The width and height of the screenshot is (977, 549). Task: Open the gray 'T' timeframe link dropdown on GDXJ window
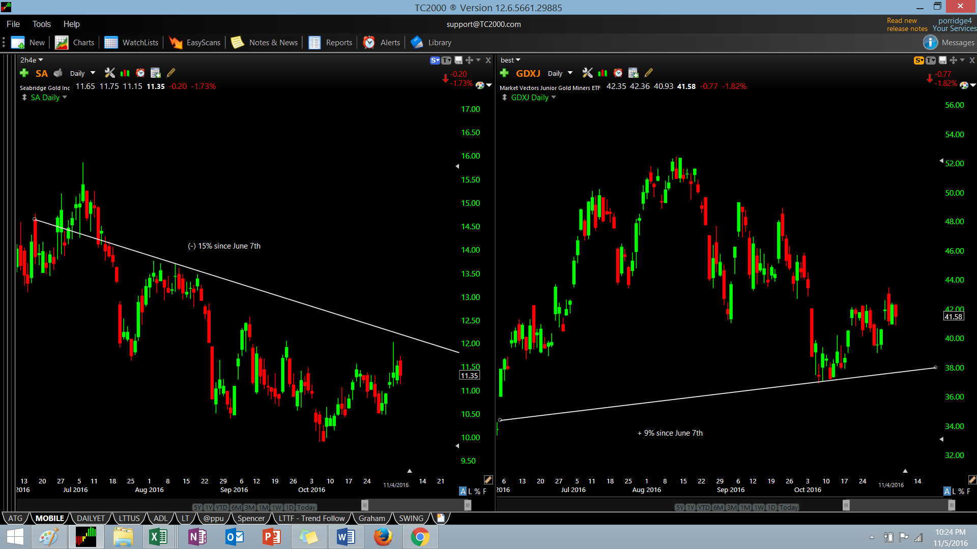[x=931, y=60]
